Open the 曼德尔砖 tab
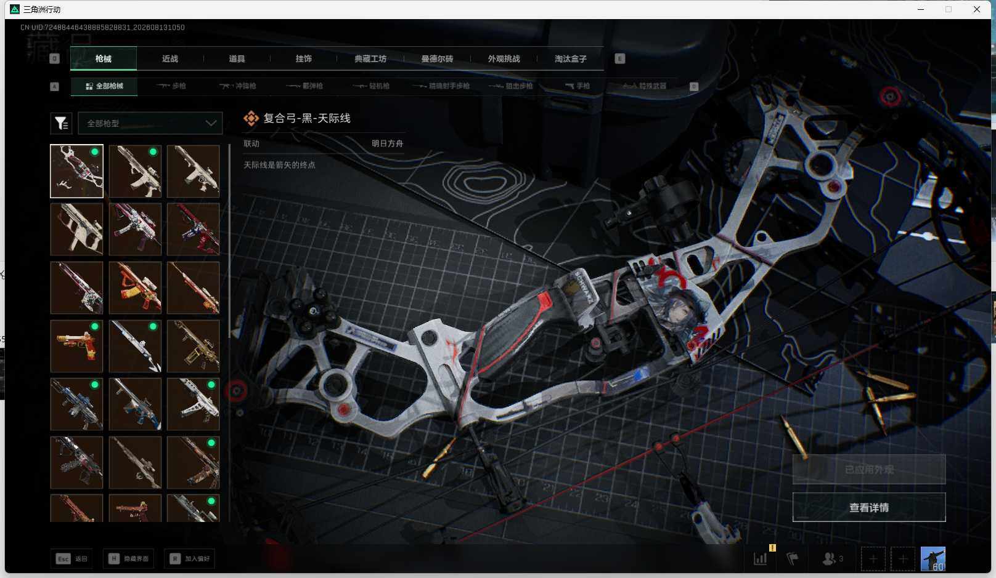Viewport: 996px width, 578px height. click(x=437, y=58)
